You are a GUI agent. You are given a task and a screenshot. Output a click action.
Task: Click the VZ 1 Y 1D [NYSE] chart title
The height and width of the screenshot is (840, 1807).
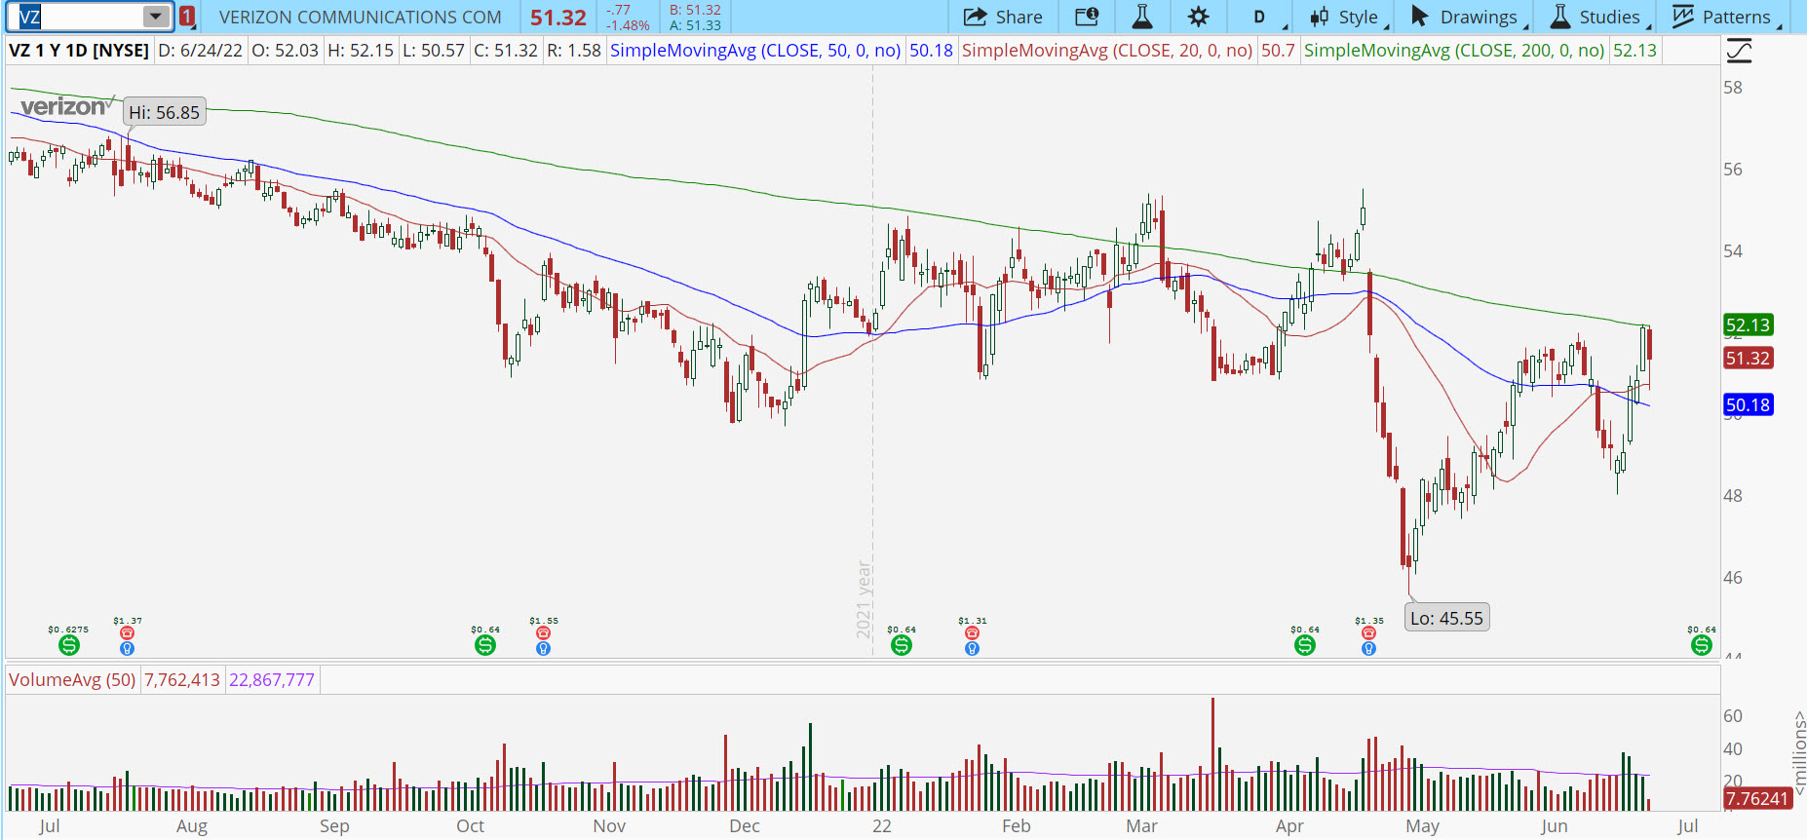click(x=79, y=51)
